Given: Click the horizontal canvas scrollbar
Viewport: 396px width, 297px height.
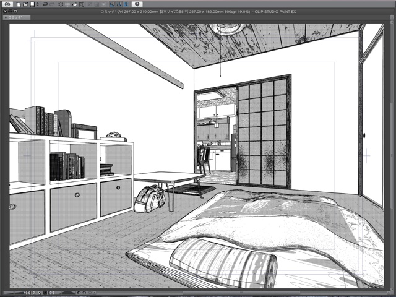Looking at the screenshot, I should 240,293.
